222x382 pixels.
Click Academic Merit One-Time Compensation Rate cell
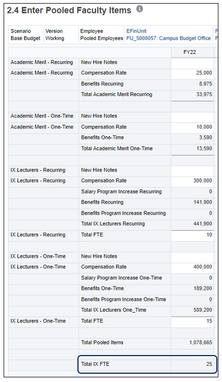pyautogui.click(x=193, y=127)
